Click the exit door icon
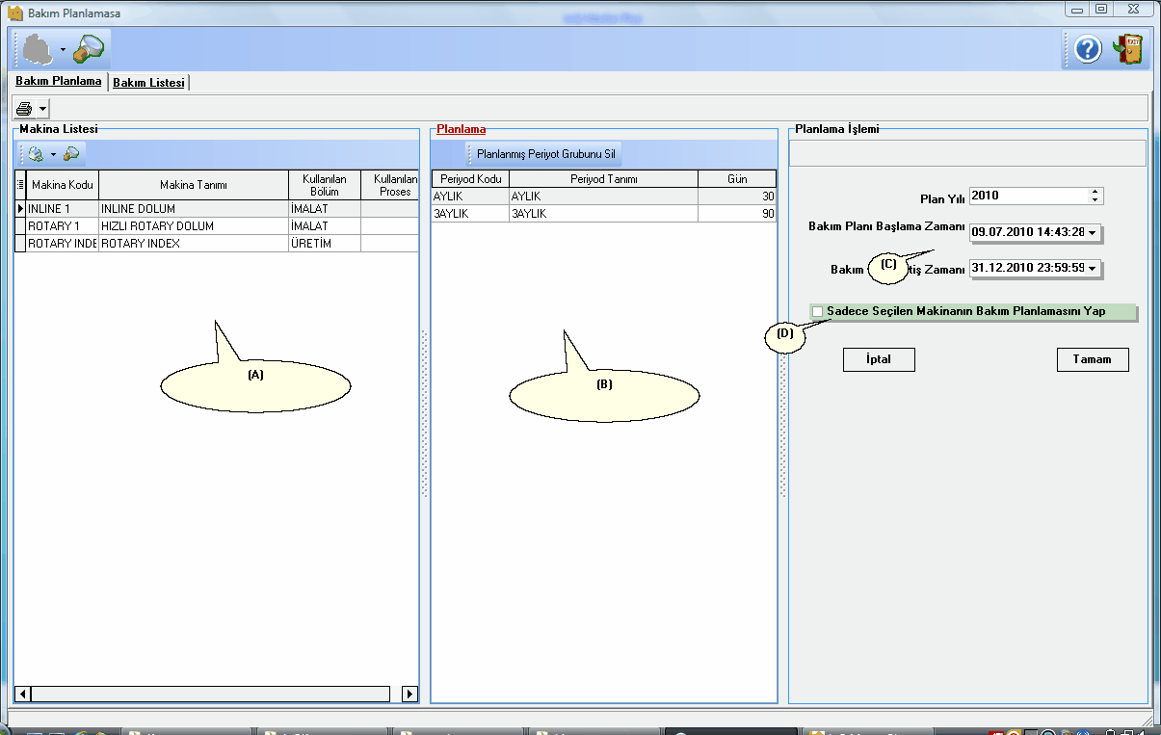The image size is (1161, 735). pyautogui.click(x=1129, y=49)
